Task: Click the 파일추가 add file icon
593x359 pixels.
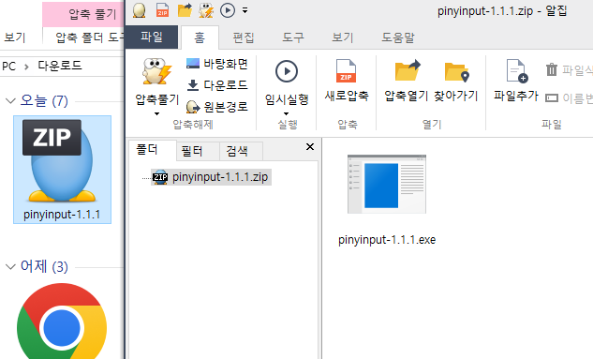Action: click(516, 70)
